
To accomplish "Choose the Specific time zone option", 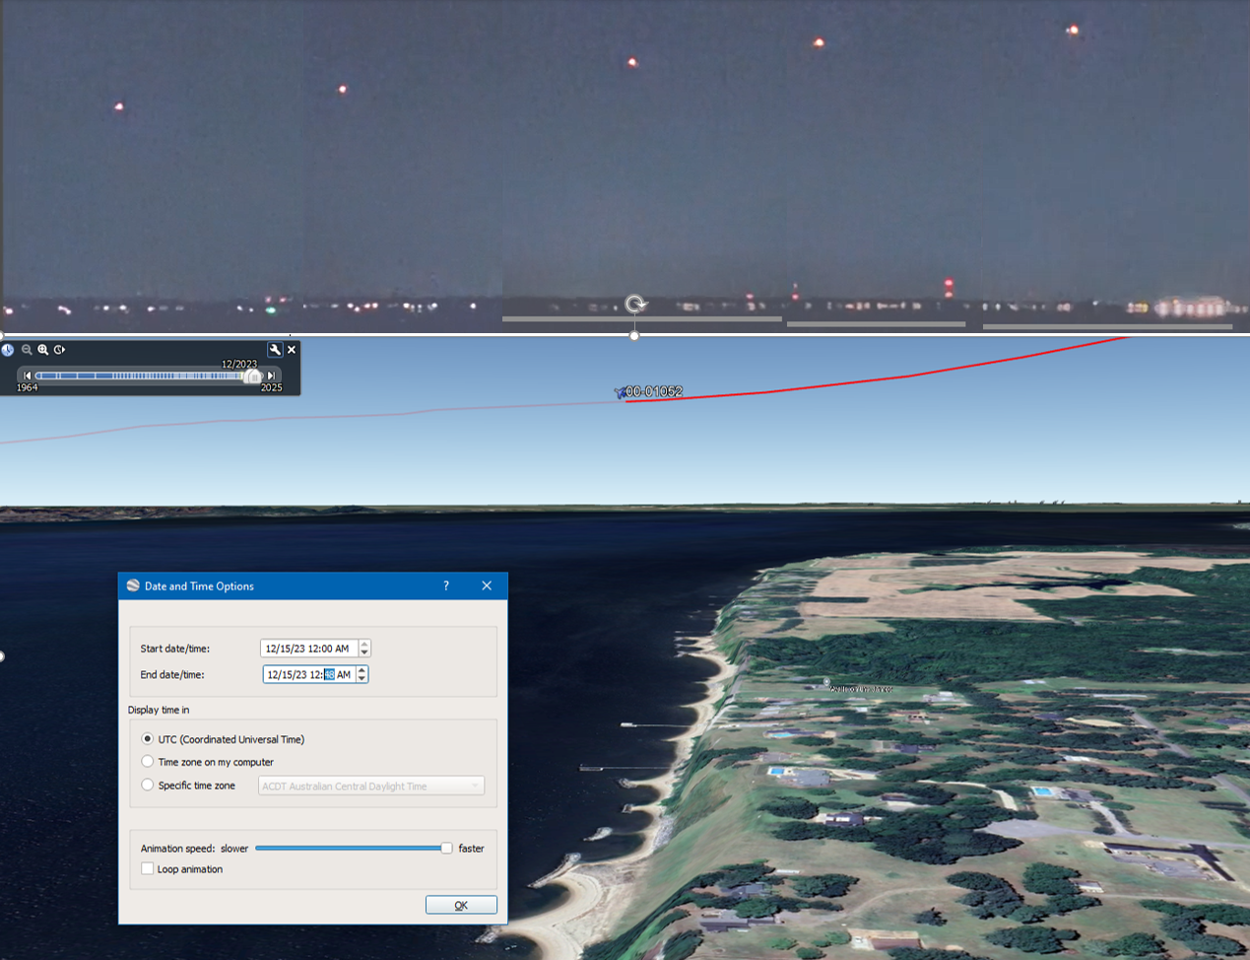I will coord(148,786).
